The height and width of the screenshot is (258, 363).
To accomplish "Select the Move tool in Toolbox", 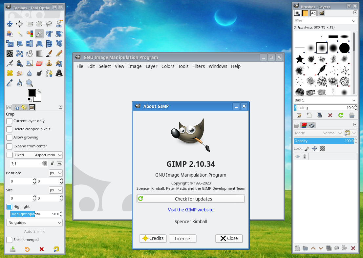I will (x=10, y=24).
